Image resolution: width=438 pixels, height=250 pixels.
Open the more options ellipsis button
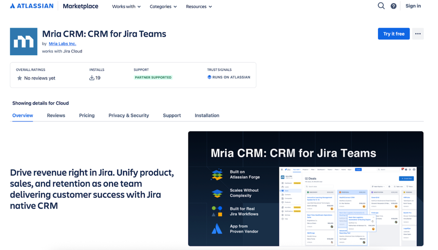(x=417, y=34)
